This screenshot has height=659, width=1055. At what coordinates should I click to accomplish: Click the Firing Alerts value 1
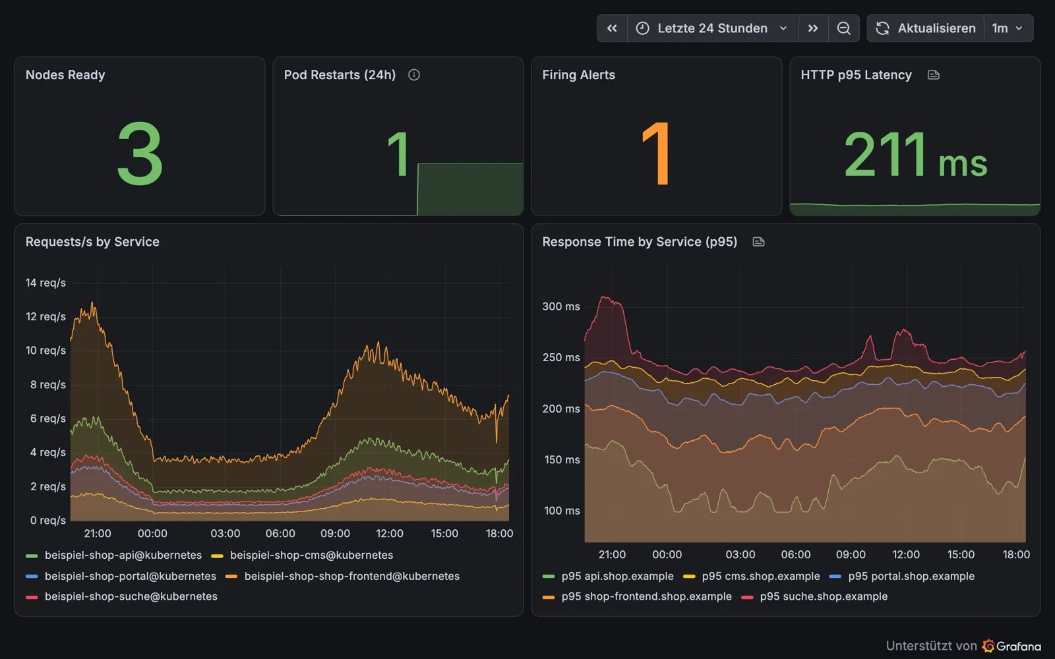[657, 155]
